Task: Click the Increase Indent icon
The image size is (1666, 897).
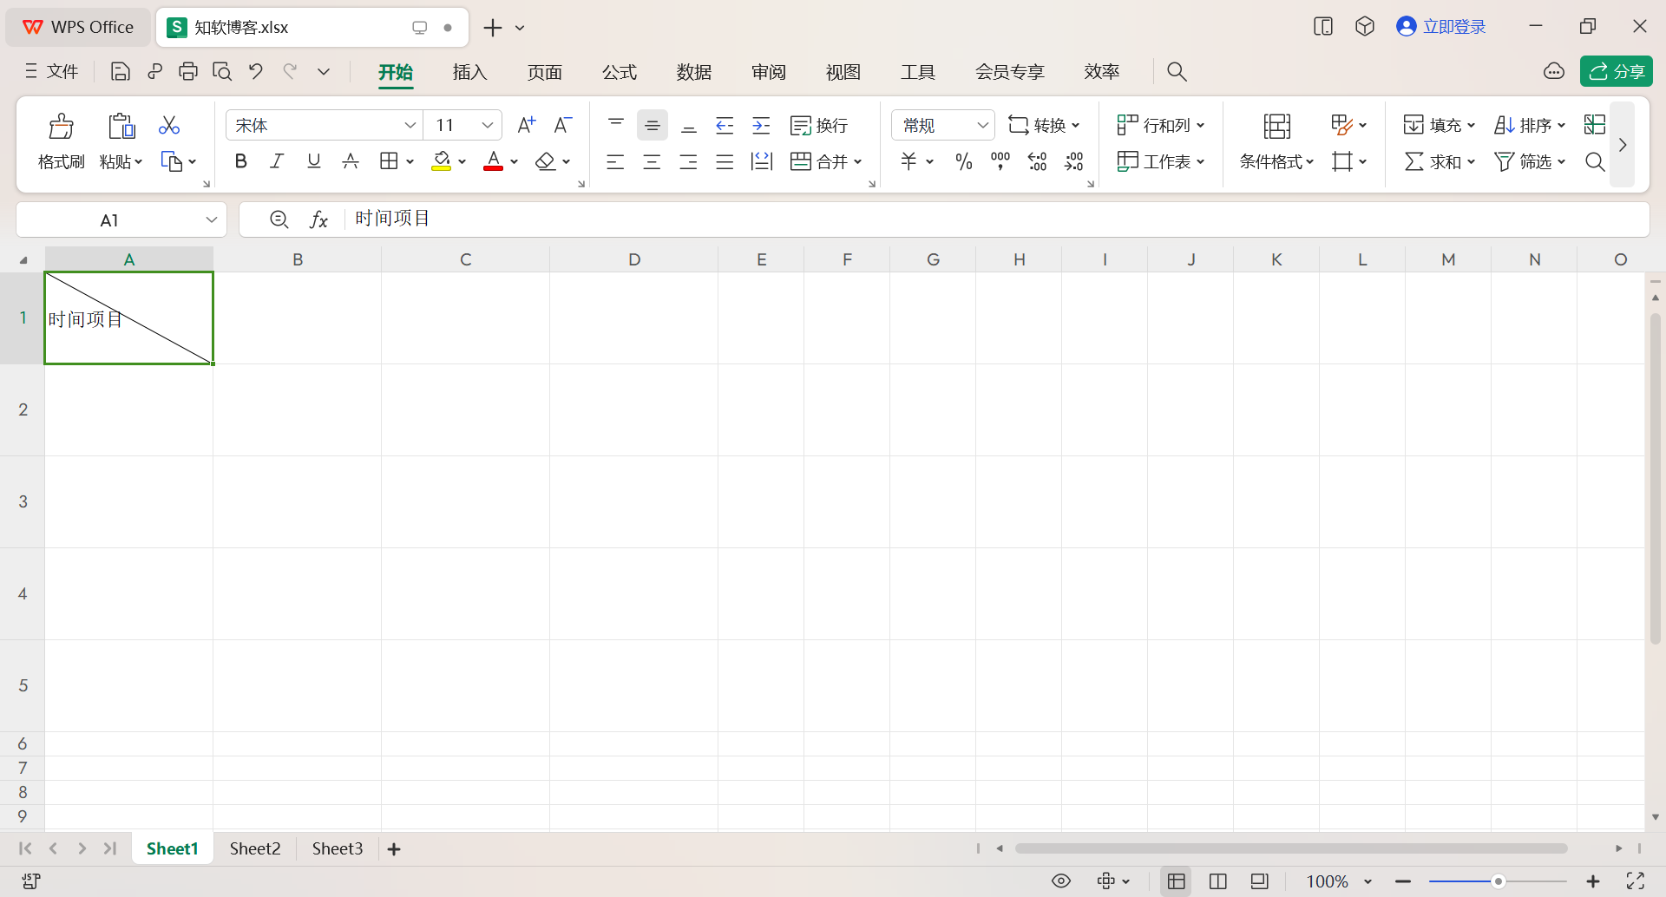Action: [761, 126]
